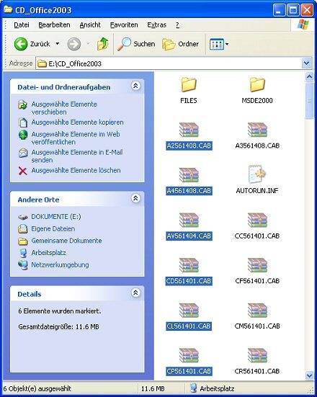The image size is (317, 397).
Task: Expand the address bar dropdown arrow
Action: 307,63
